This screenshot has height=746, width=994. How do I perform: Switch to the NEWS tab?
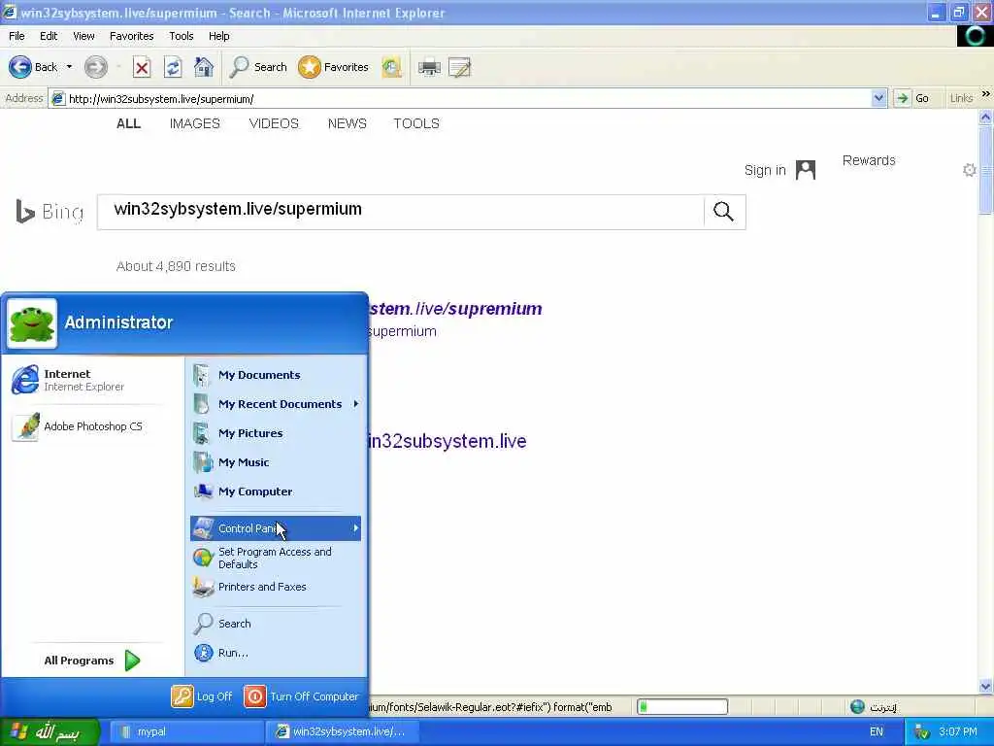tap(347, 123)
